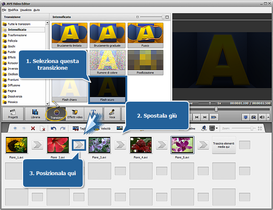The image size is (273, 210).
Task: Mute audio with the speaker icon
Action: coord(262,117)
